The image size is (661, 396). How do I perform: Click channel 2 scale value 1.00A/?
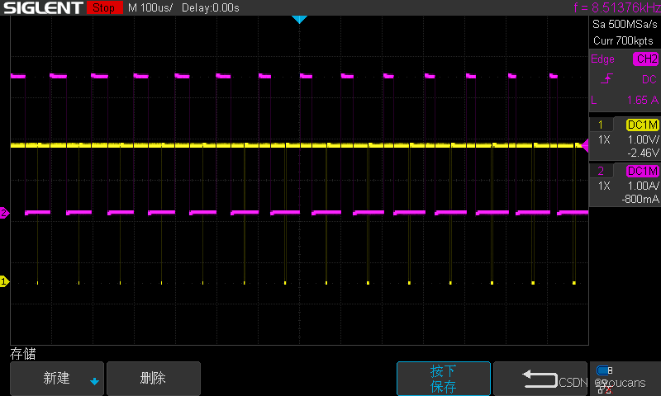pyautogui.click(x=644, y=186)
